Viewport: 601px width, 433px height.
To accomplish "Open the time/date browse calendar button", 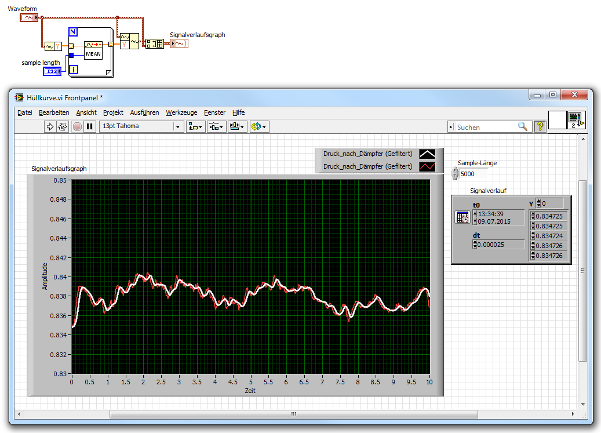I will click(x=462, y=217).
